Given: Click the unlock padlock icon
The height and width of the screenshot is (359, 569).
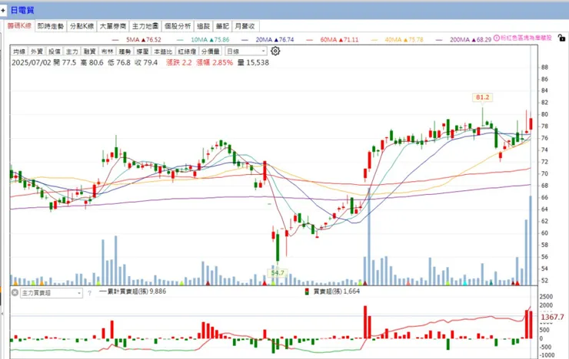Looking at the screenshot, I should [561, 38].
